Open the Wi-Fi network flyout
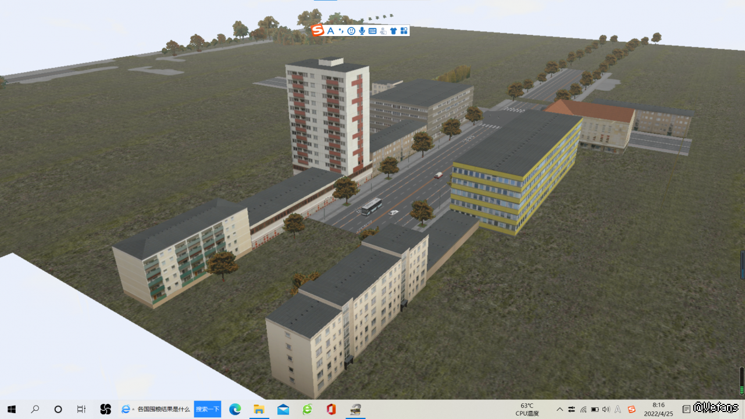 [x=583, y=409]
